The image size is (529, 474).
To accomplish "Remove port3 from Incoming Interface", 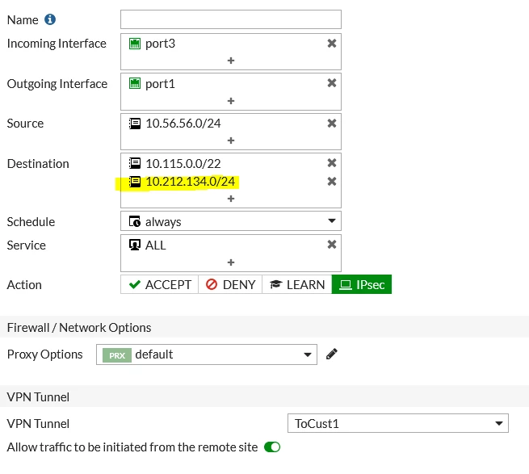I will tap(332, 43).
